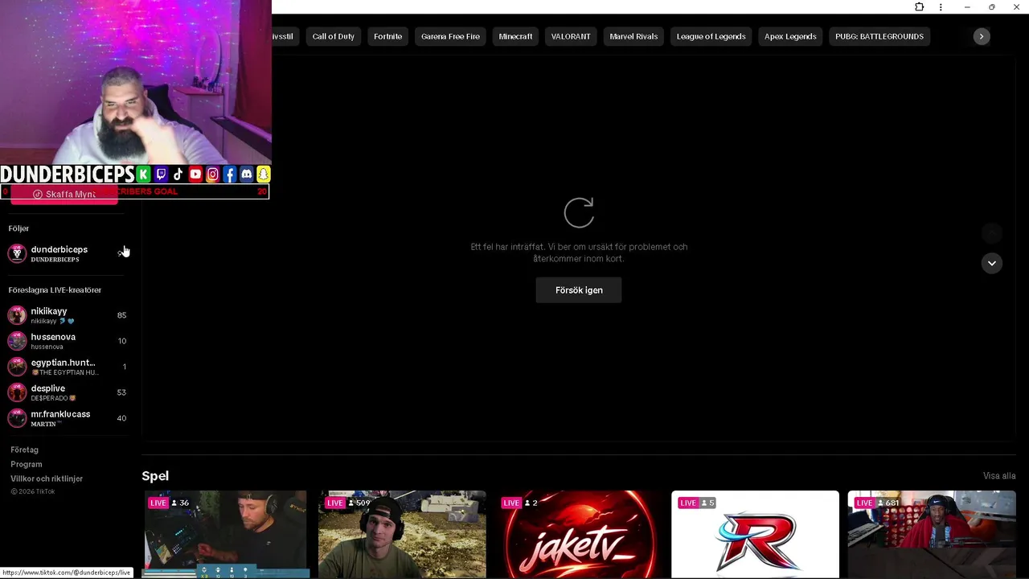This screenshot has width=1029, height=579.
Task: Click the Spel section heading
Action: [155, 476]
